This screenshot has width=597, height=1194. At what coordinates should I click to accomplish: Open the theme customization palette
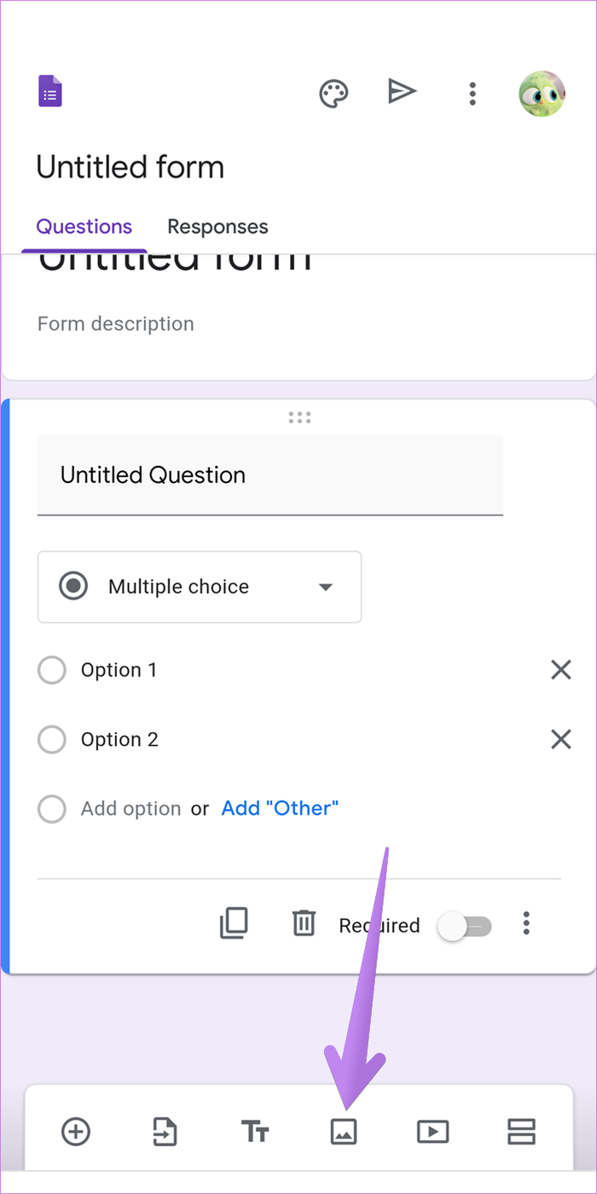333,93
